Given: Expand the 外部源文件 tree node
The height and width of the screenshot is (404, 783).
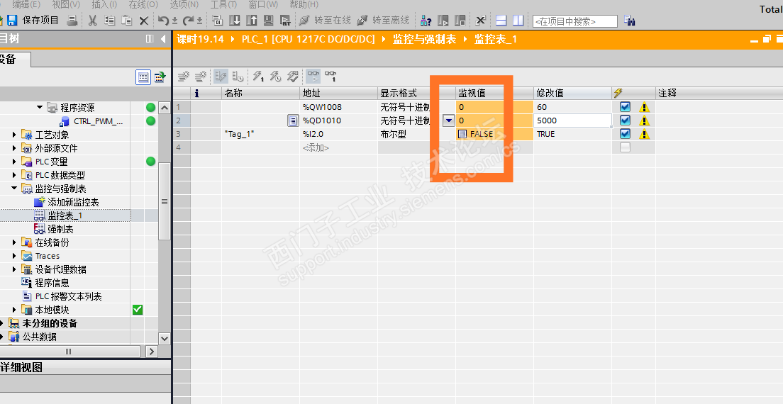Looking at the screenshot, I should coord(14,148).
